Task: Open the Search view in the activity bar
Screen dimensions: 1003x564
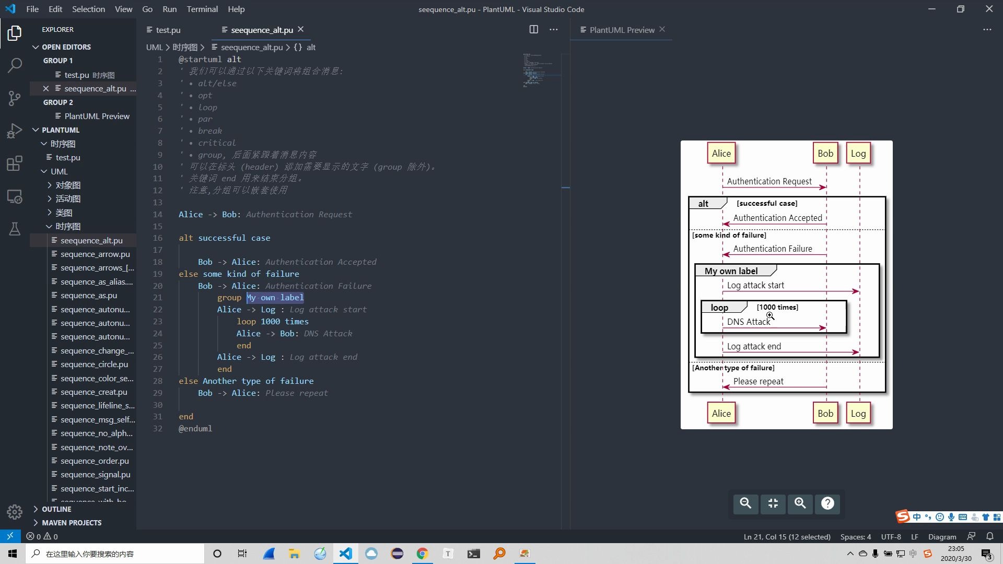Action: (x=14, y=65)
